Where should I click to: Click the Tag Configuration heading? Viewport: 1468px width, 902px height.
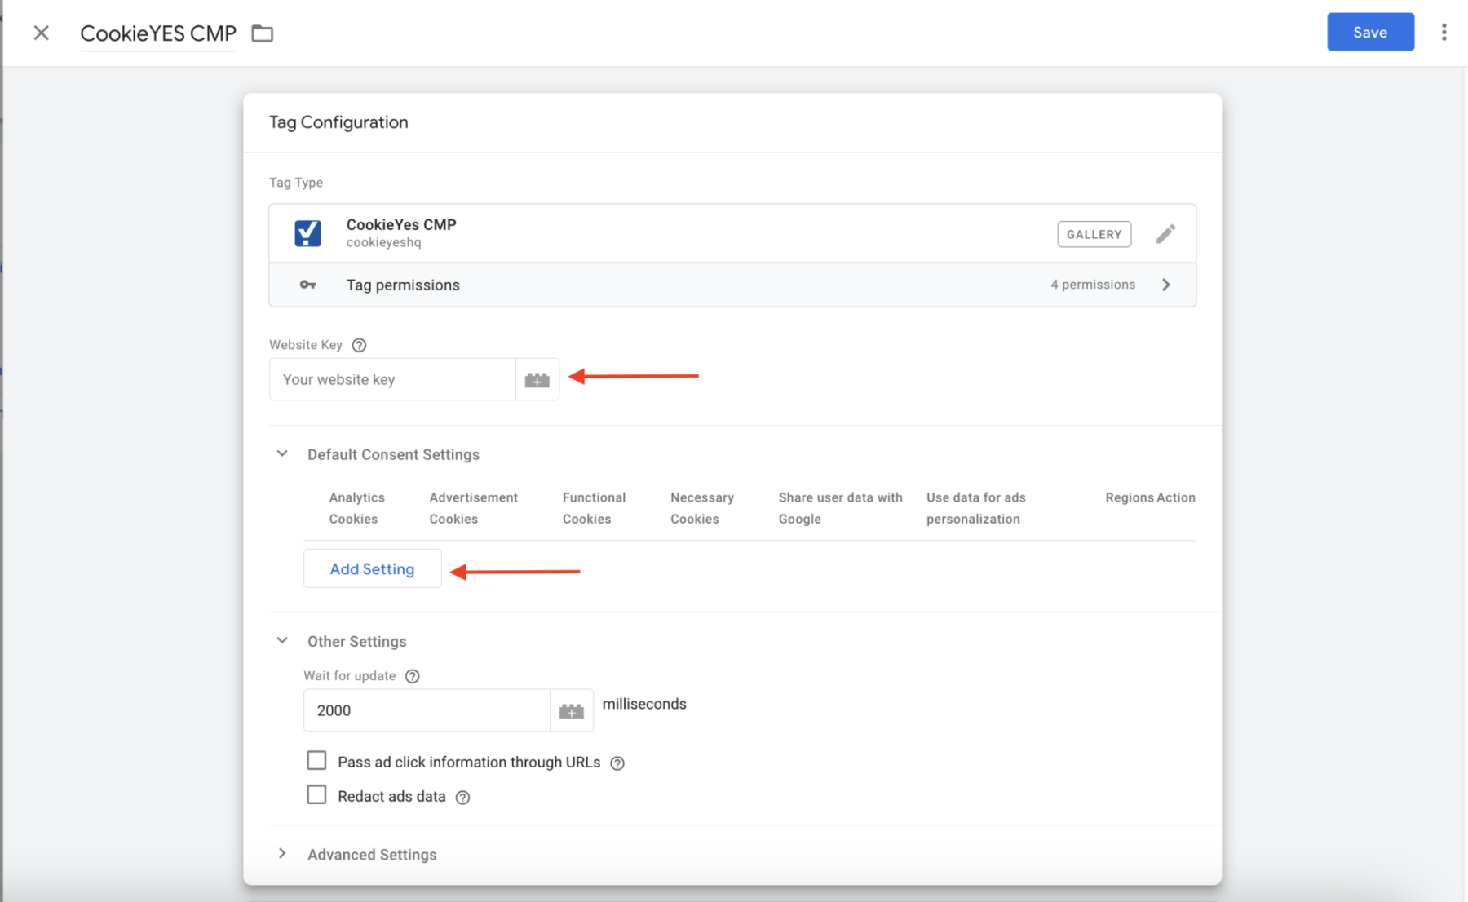click(x=338, y=122)
